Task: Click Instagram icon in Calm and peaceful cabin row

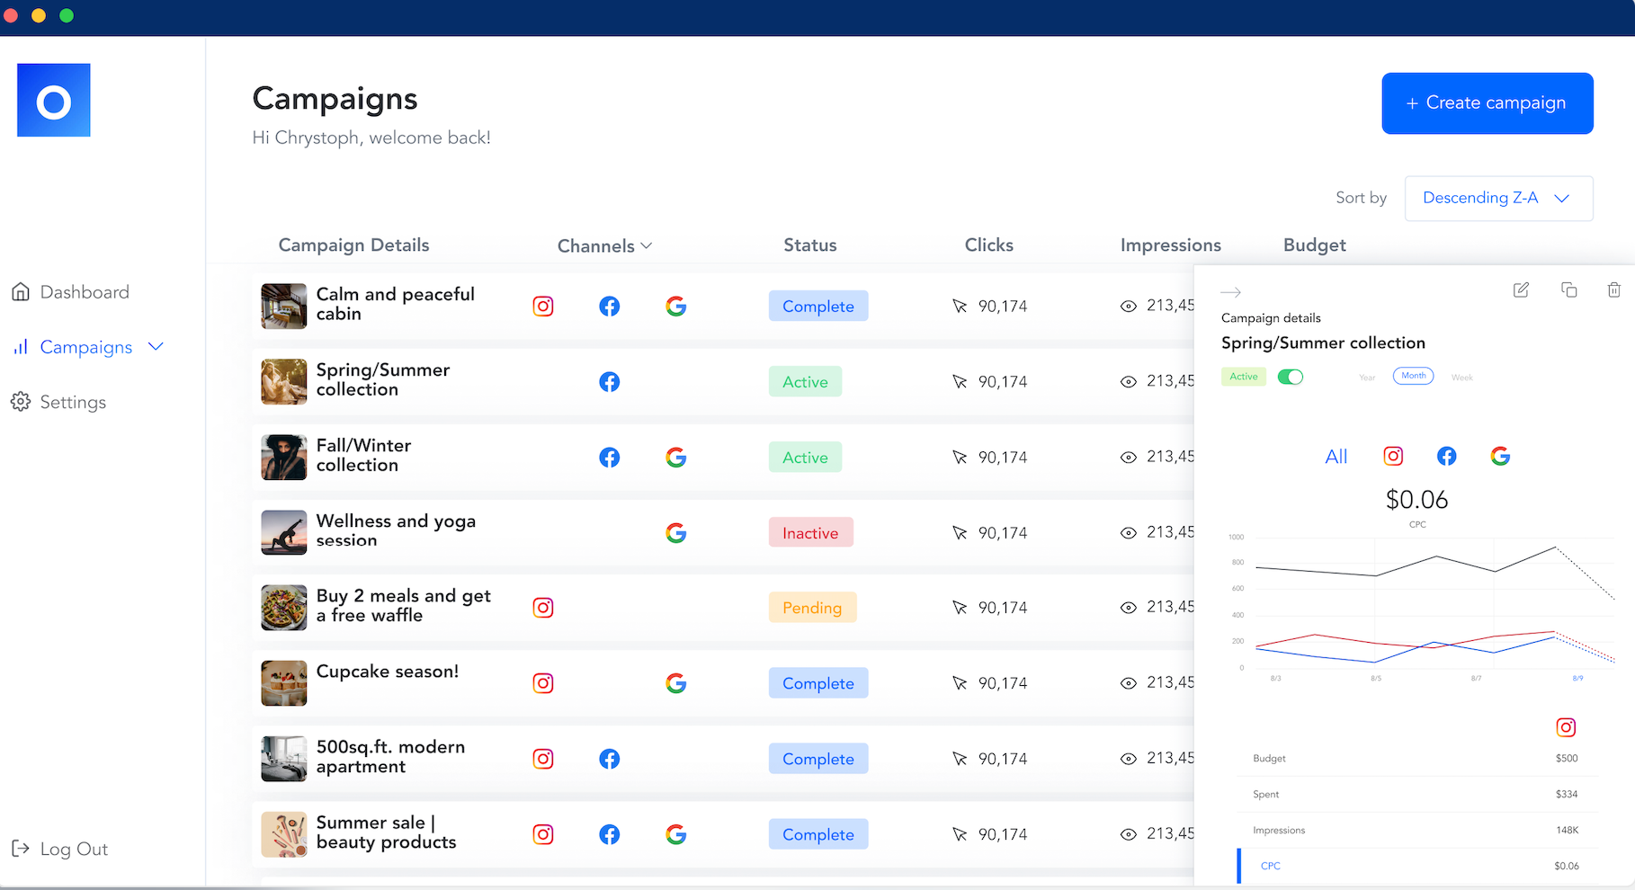Action: (543, 307)
